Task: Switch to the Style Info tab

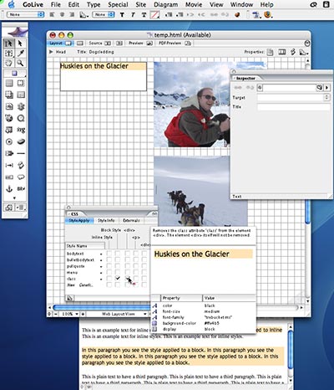Action: [x=106, y=220]
